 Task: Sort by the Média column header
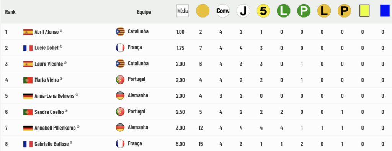click(x=183, y=11)
